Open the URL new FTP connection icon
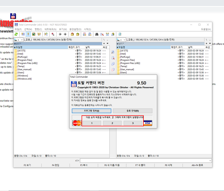This screenshot has height=191, width=224. (90, 34)
